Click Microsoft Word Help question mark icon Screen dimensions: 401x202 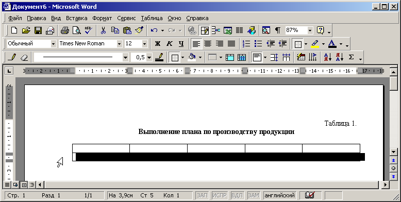tap(320, 31)
